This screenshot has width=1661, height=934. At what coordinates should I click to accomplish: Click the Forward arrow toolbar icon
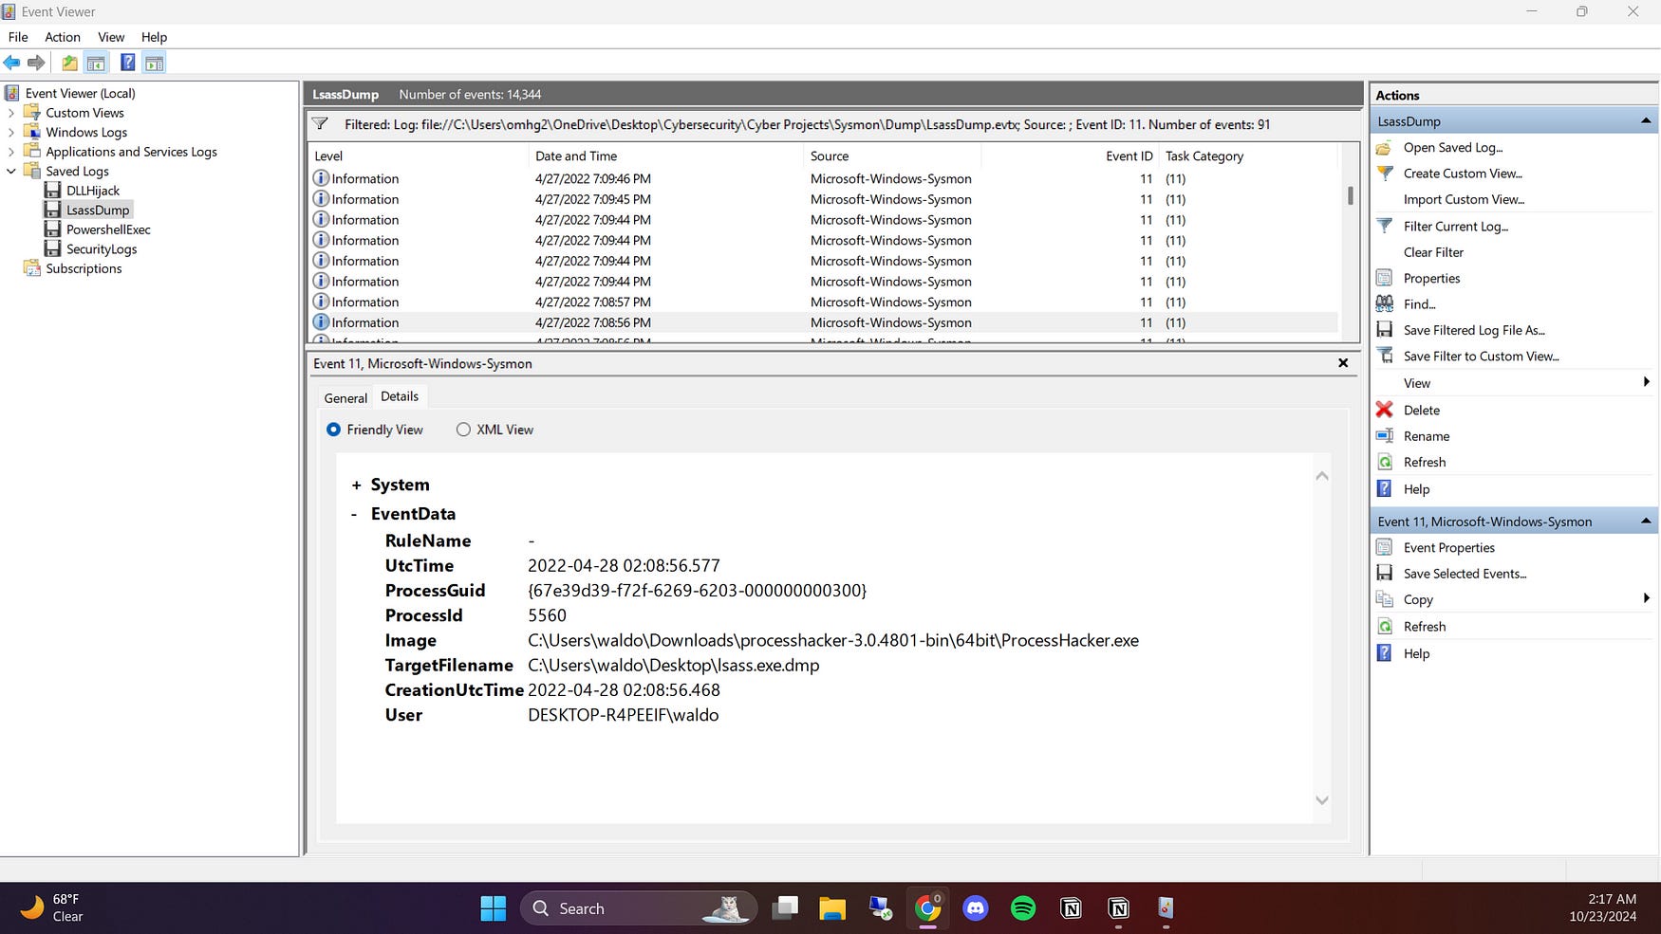tap(36, 63)
